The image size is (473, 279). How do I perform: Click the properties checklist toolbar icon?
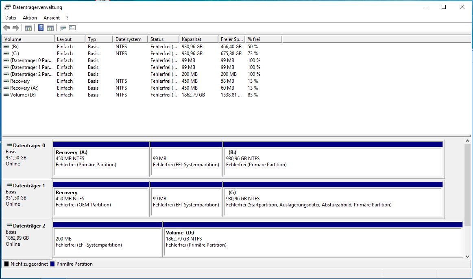click(x=72, y=28)
